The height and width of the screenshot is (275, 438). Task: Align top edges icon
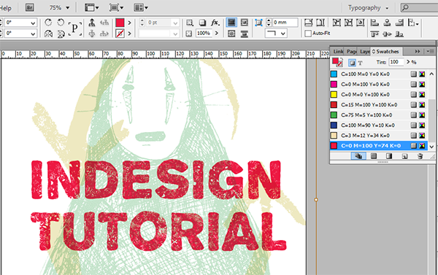374,34
